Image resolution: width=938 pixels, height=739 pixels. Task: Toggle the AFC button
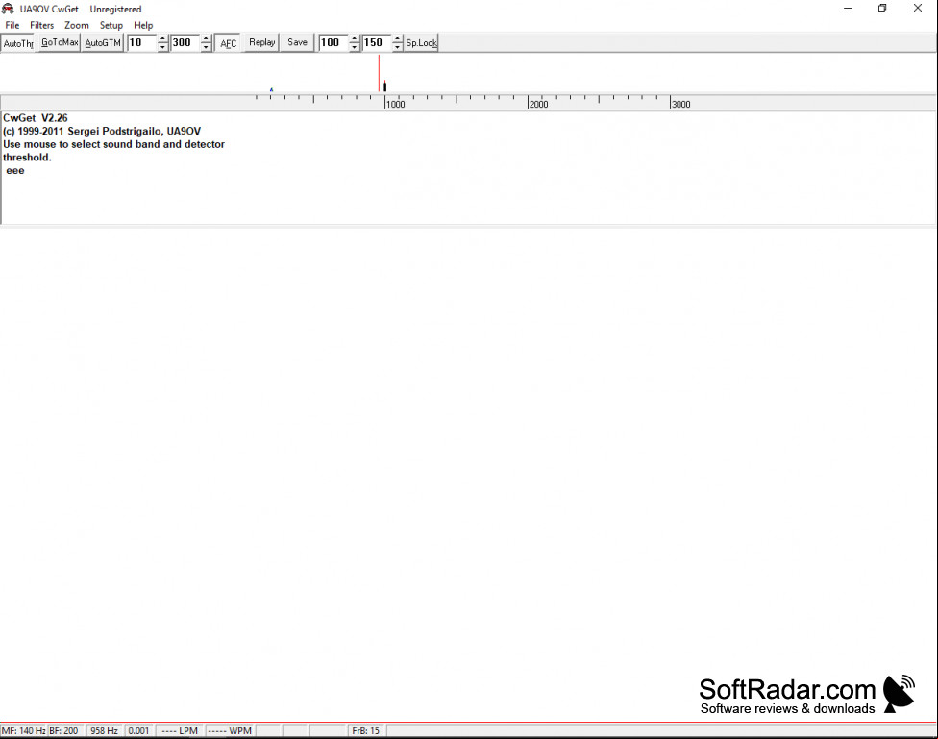228,43
